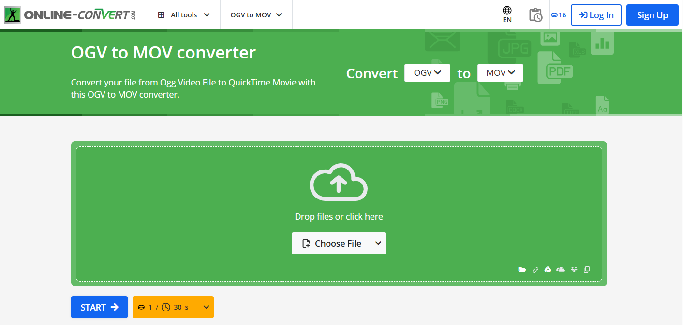Import a file from OneDrive cloud icon
This screenshot has width=683, height=325.
coord(561,269)
